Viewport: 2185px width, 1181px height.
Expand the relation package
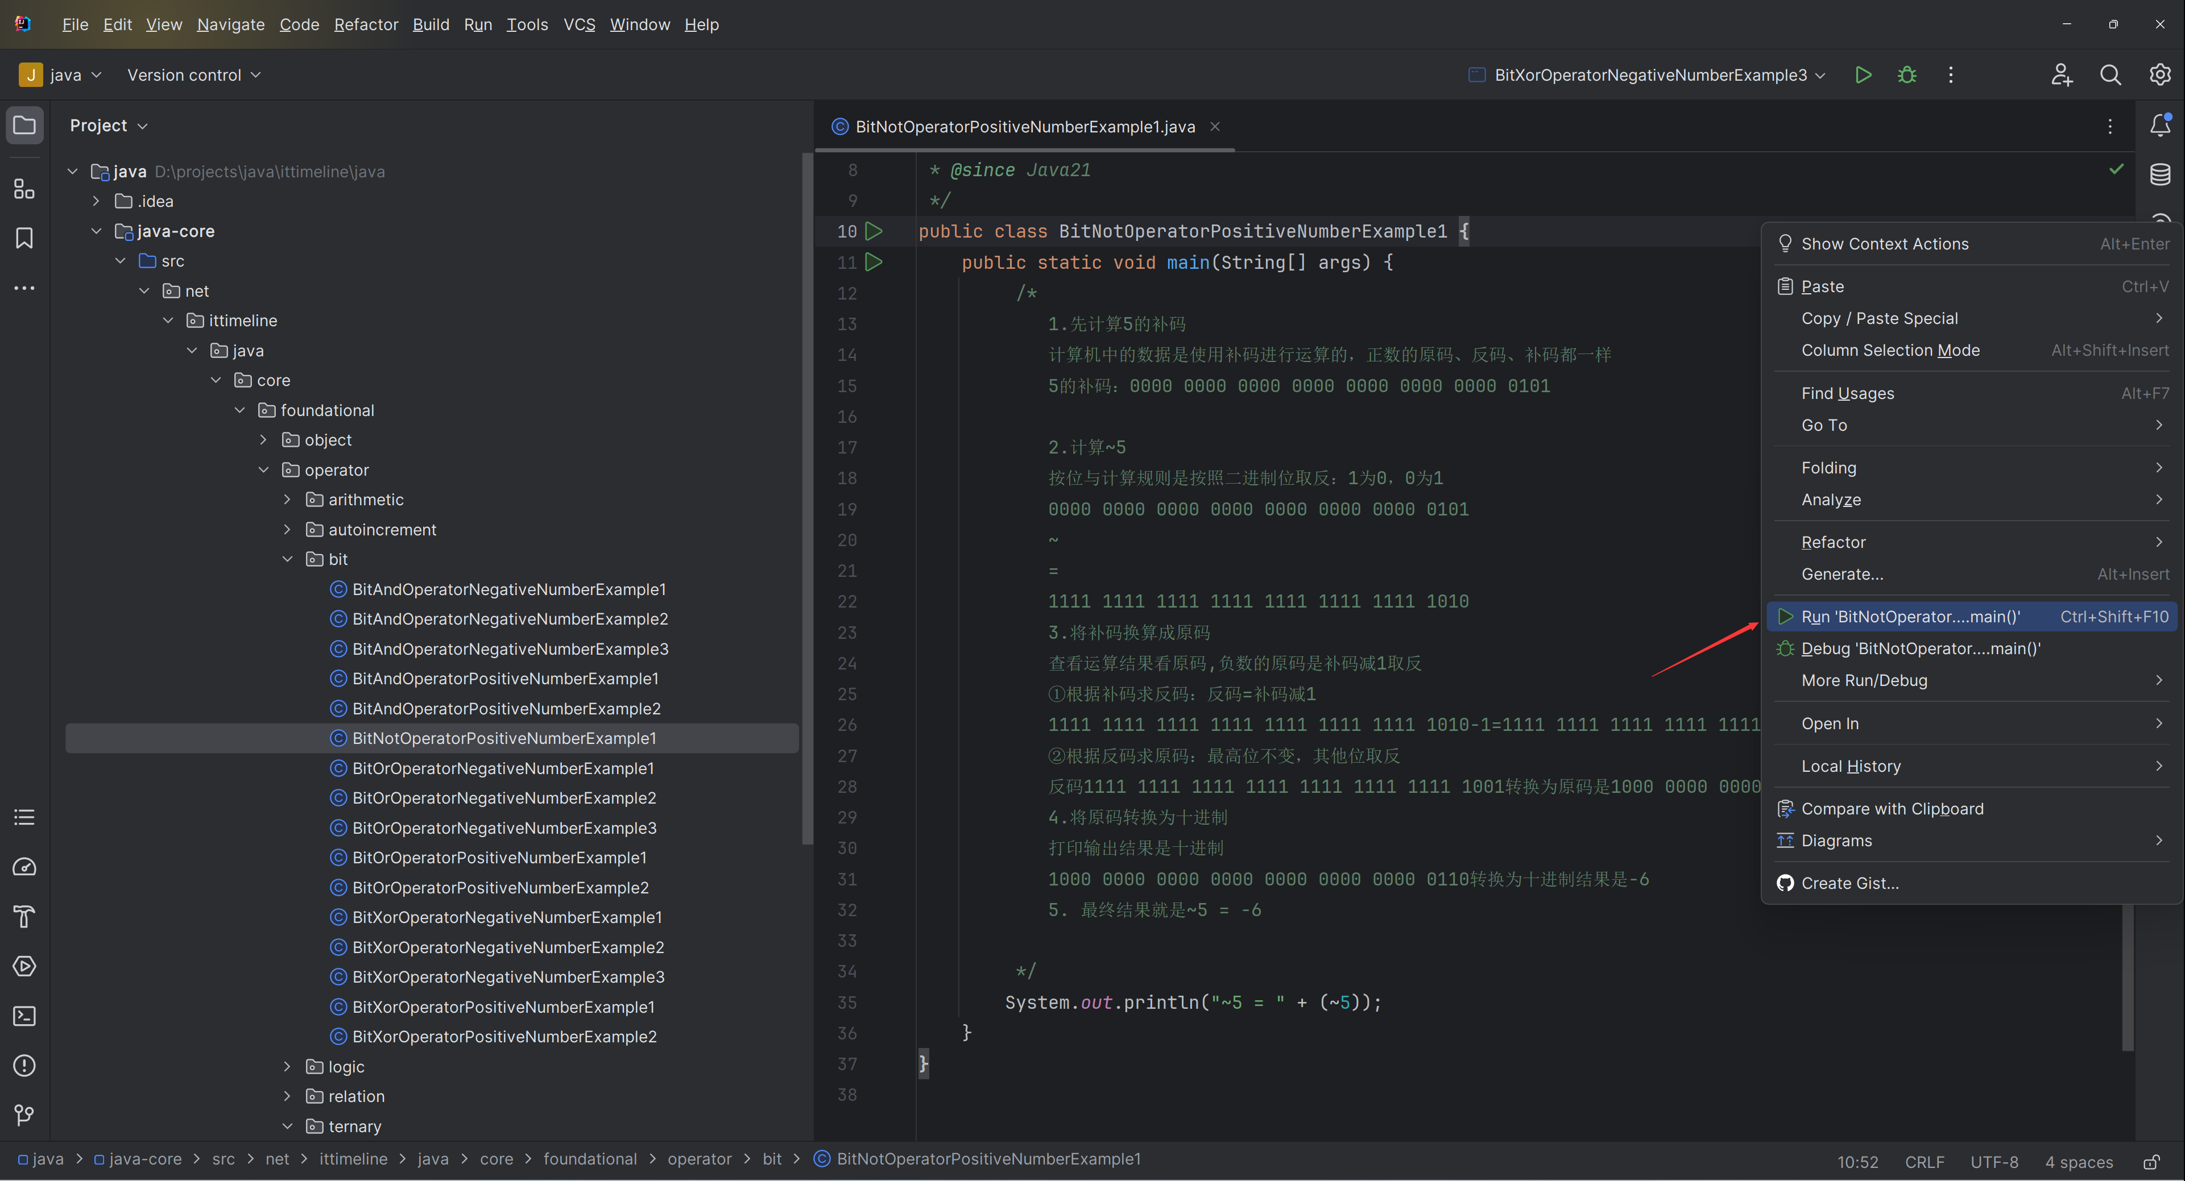point(287,1096)
